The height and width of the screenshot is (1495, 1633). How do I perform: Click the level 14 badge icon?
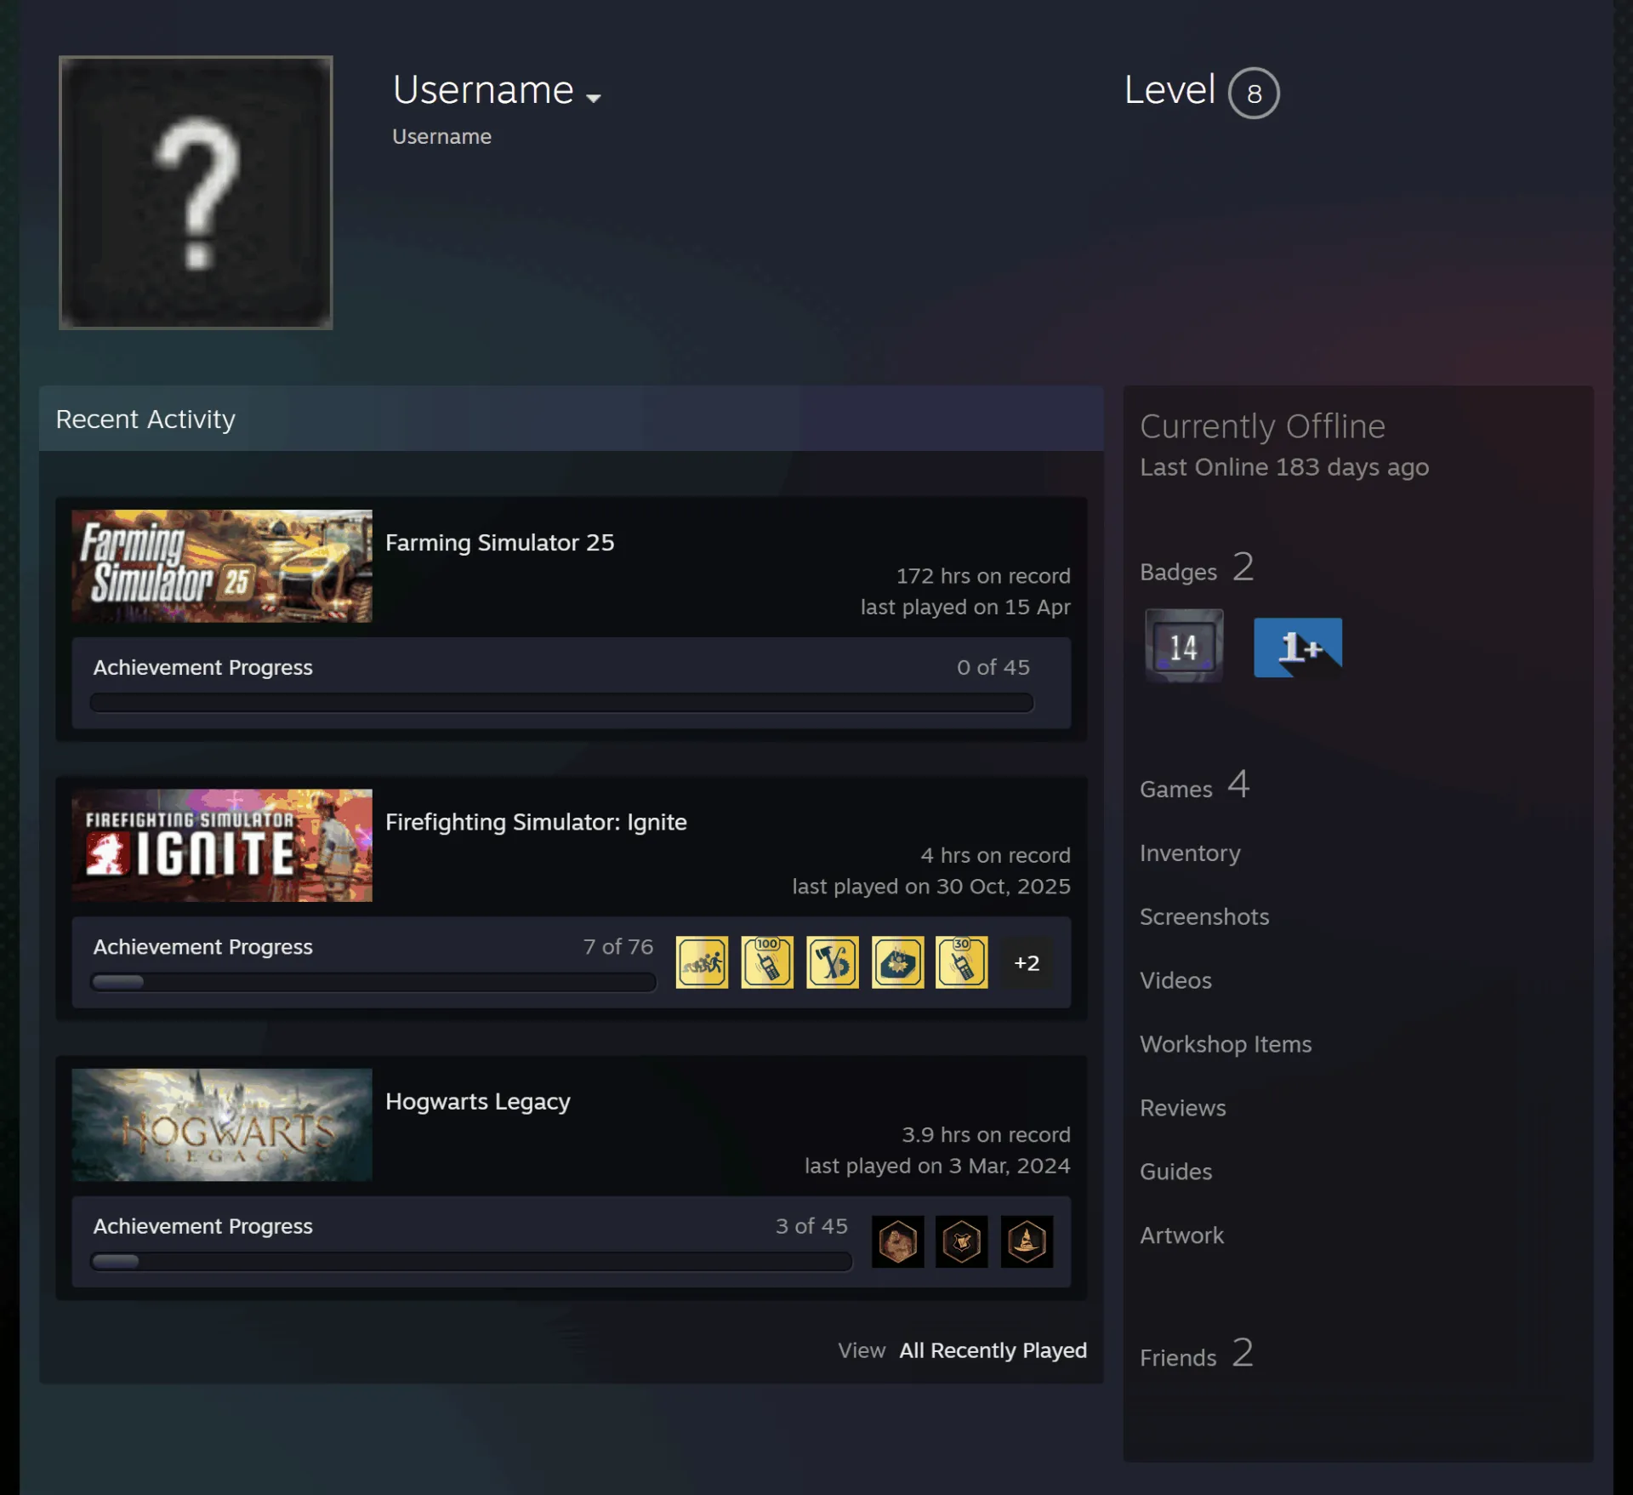[x=1184, y=646]
